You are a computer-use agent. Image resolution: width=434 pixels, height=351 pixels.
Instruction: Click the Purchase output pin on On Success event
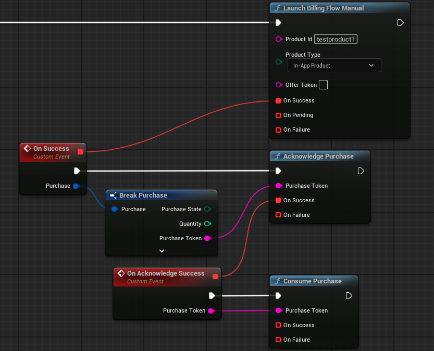[x=76, y=186]
